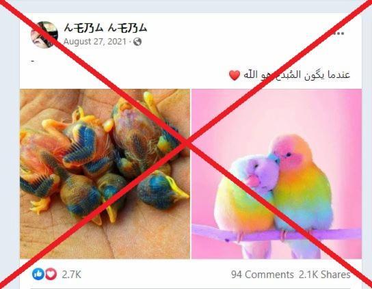Image resolution: width=372 pixels, height=289 pixels.
Task: Click the purple perch in lovebirds photo
Action: 277,233
